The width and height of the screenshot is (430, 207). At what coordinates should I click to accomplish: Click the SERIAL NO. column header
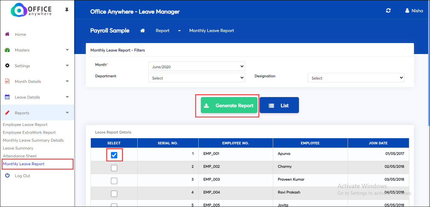tap(168, 143)
